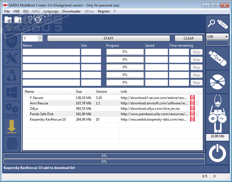Remove Zillya with its trash icon
The width and height of the screenshot is (232, 182).
(x=192, y=108)
